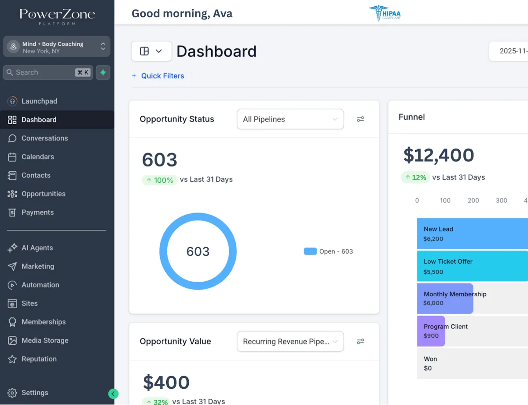The width and height of the screenshot is (528, 405).
Task: Click the Memberships badge icon
Action: tap(12, 322)
